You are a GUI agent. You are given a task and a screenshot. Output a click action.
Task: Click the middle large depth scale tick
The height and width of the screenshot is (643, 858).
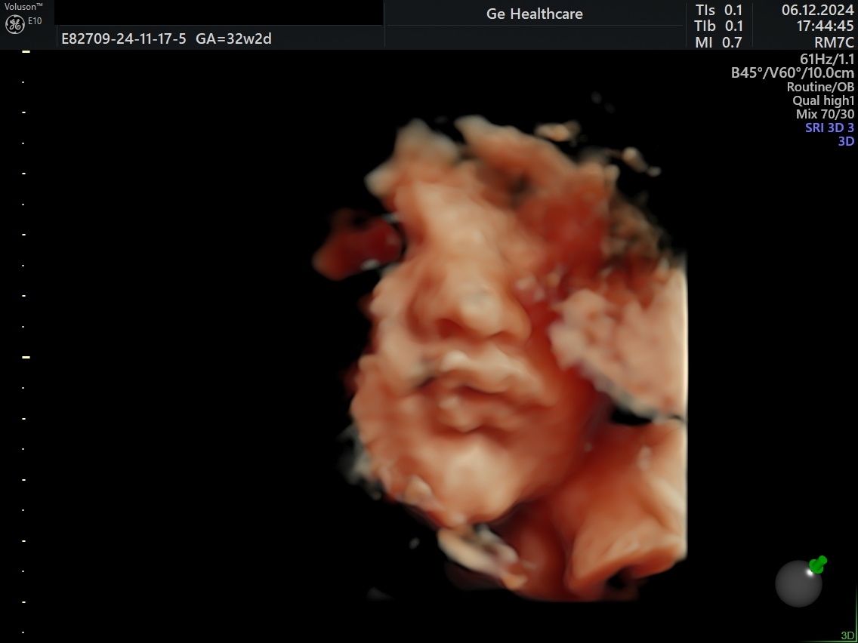(26, 357)
